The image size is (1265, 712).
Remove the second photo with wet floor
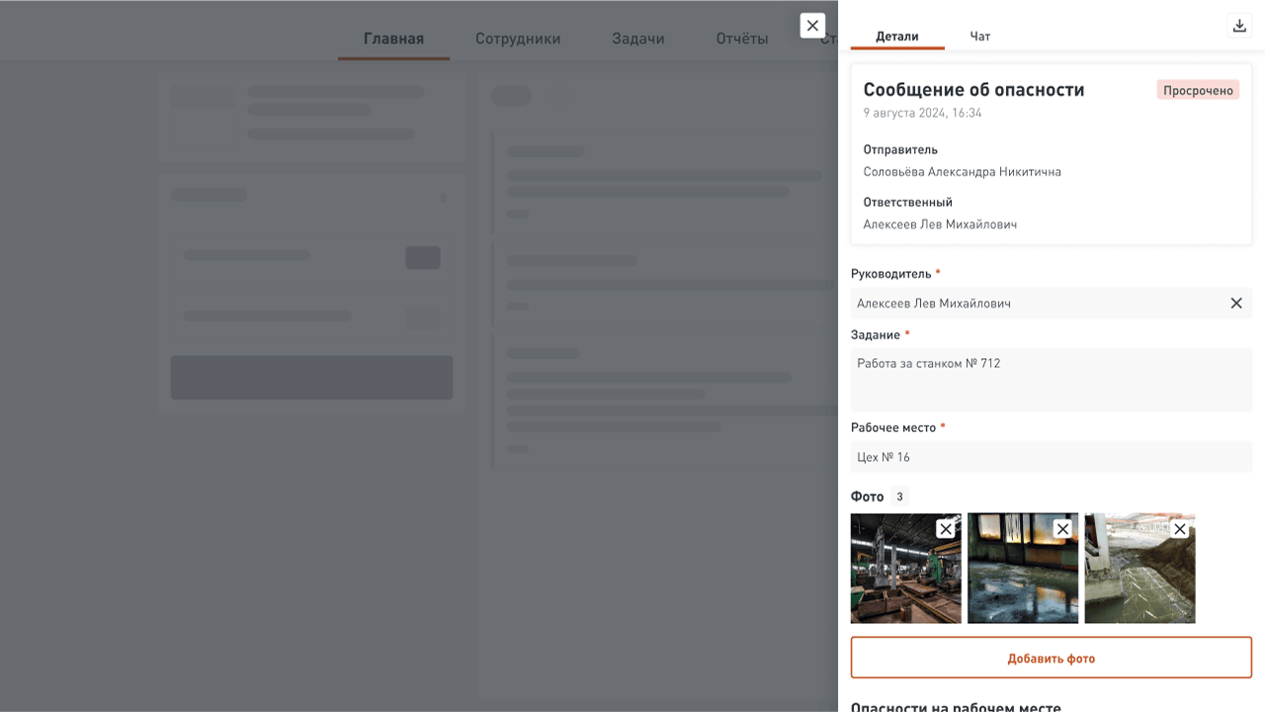1062,529
